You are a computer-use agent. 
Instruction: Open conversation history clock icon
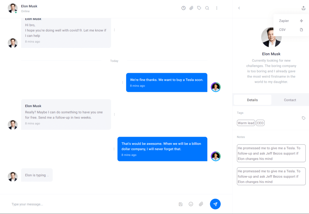183,8
